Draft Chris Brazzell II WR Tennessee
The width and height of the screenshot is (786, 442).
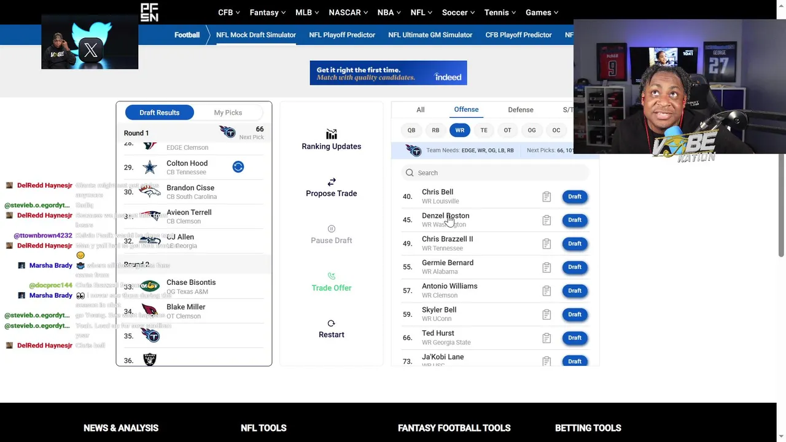575,244
